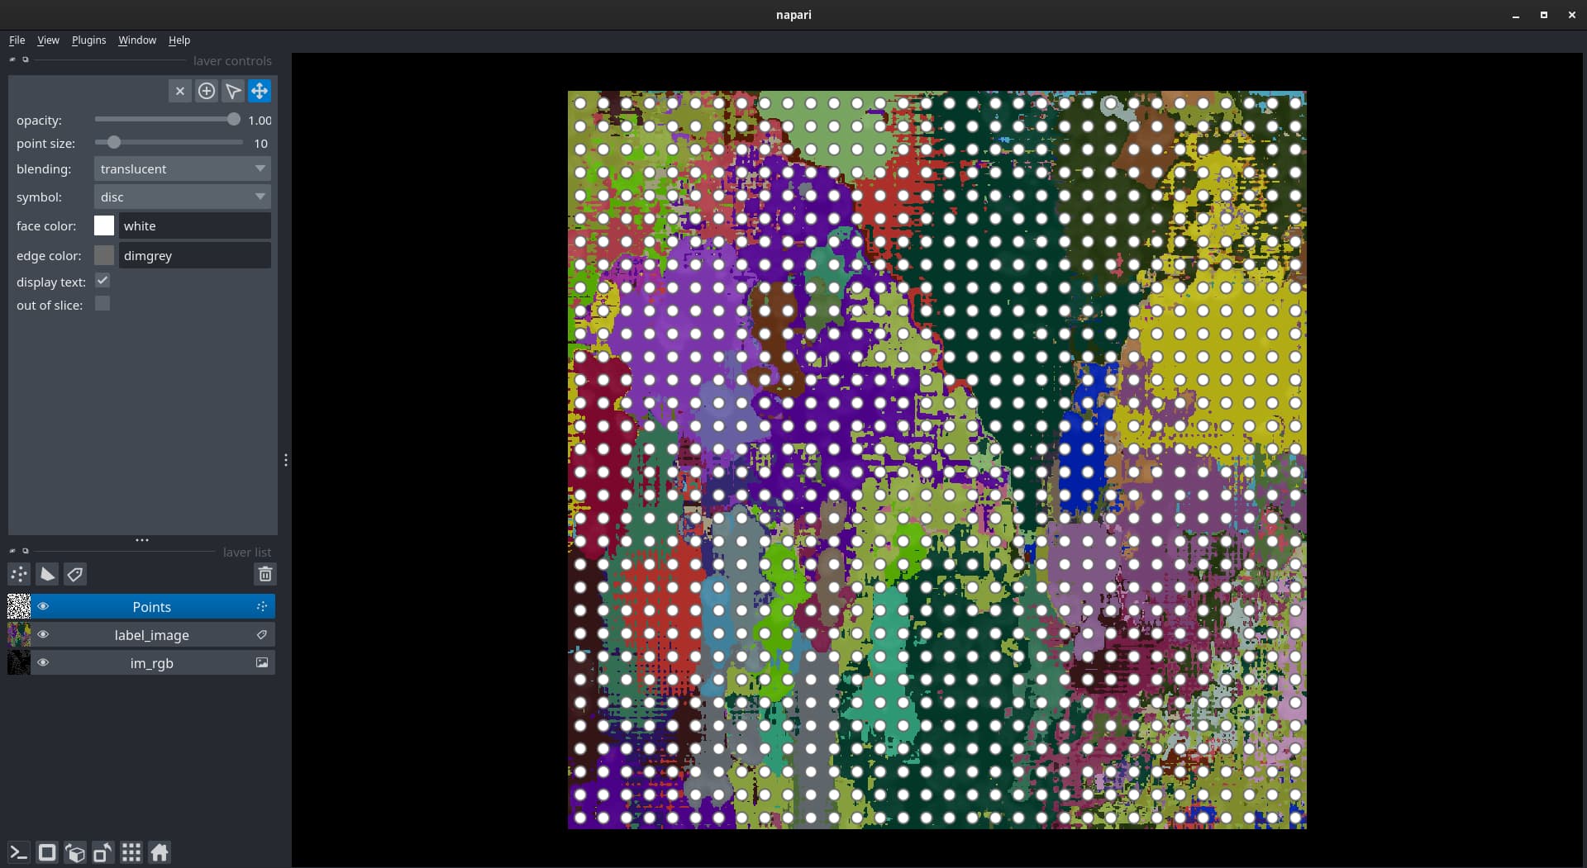The width and height of the screenshot is (1587, 868).
Task: Click the home icon to reset view
Action: click(x=159, y=852)
